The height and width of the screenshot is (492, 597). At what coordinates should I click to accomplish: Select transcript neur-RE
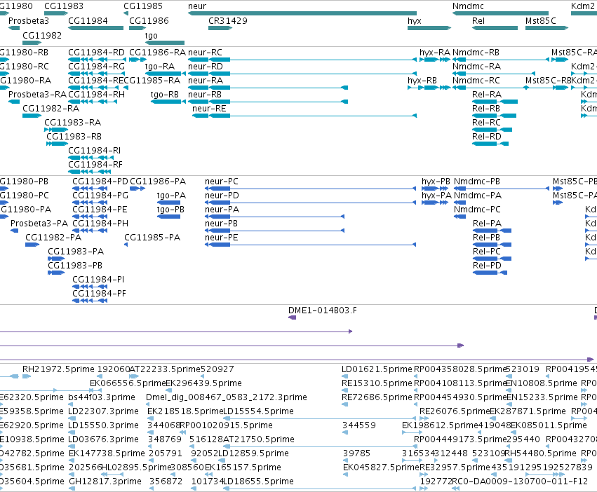209,109
